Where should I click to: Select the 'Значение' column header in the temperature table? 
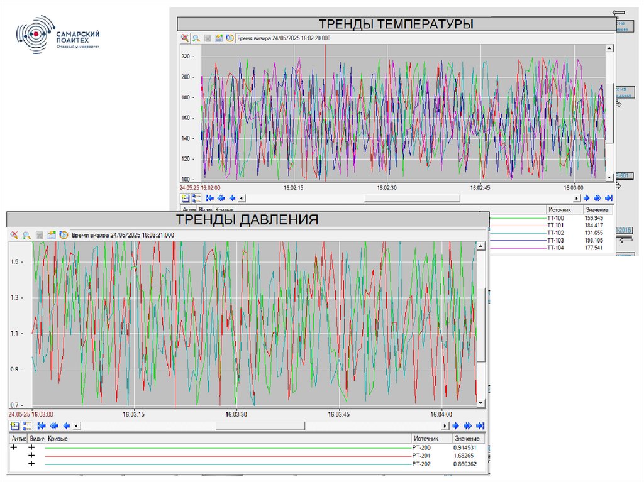[x=597, y=209]
